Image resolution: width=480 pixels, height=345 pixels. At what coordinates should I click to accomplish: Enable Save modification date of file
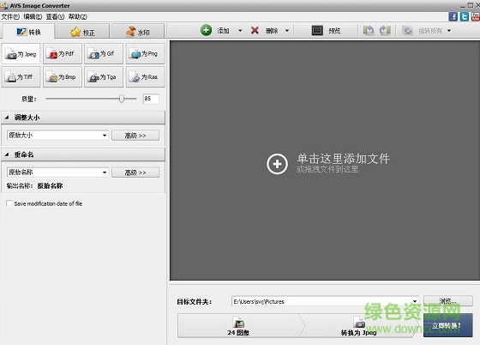9,203
